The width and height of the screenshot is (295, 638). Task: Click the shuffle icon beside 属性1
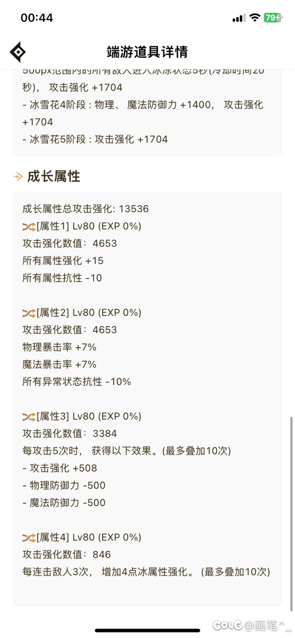[29, 226]
